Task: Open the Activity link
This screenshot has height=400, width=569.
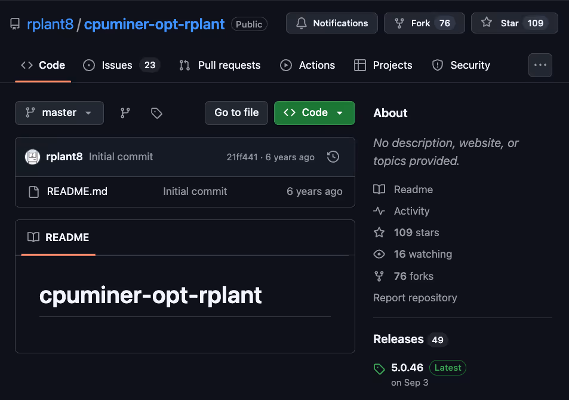Action: pyautogui.click(x=411, y=211)
